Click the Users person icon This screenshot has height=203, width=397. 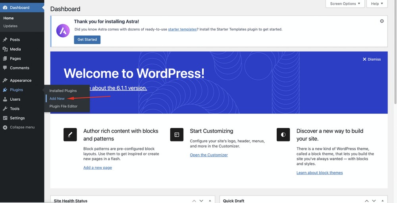(x=5, y=100)
